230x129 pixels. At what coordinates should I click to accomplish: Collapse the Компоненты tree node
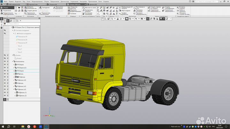[13, 61]
